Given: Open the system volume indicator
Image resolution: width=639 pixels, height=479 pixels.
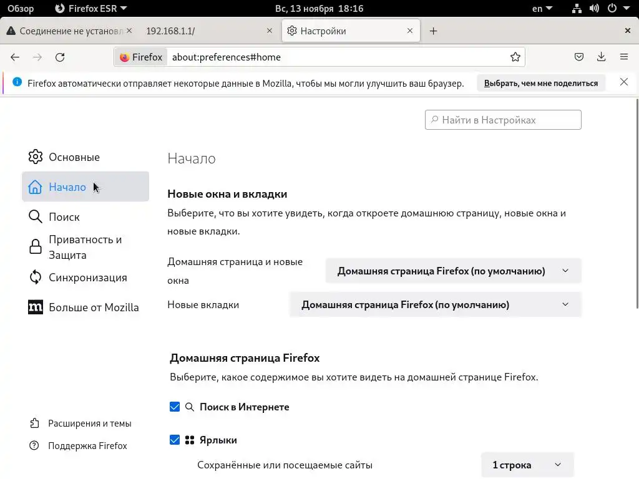Looking at the screenshot, I should (x=593, y=9).
